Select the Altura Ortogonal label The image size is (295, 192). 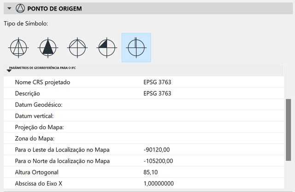pyautogui.click(x=37, y=172)
